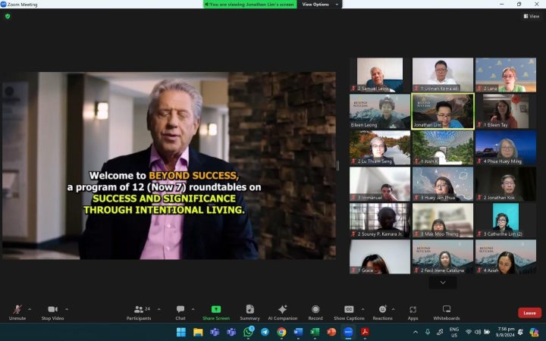
Task: Leave the meeting
Action: (529, 313)
